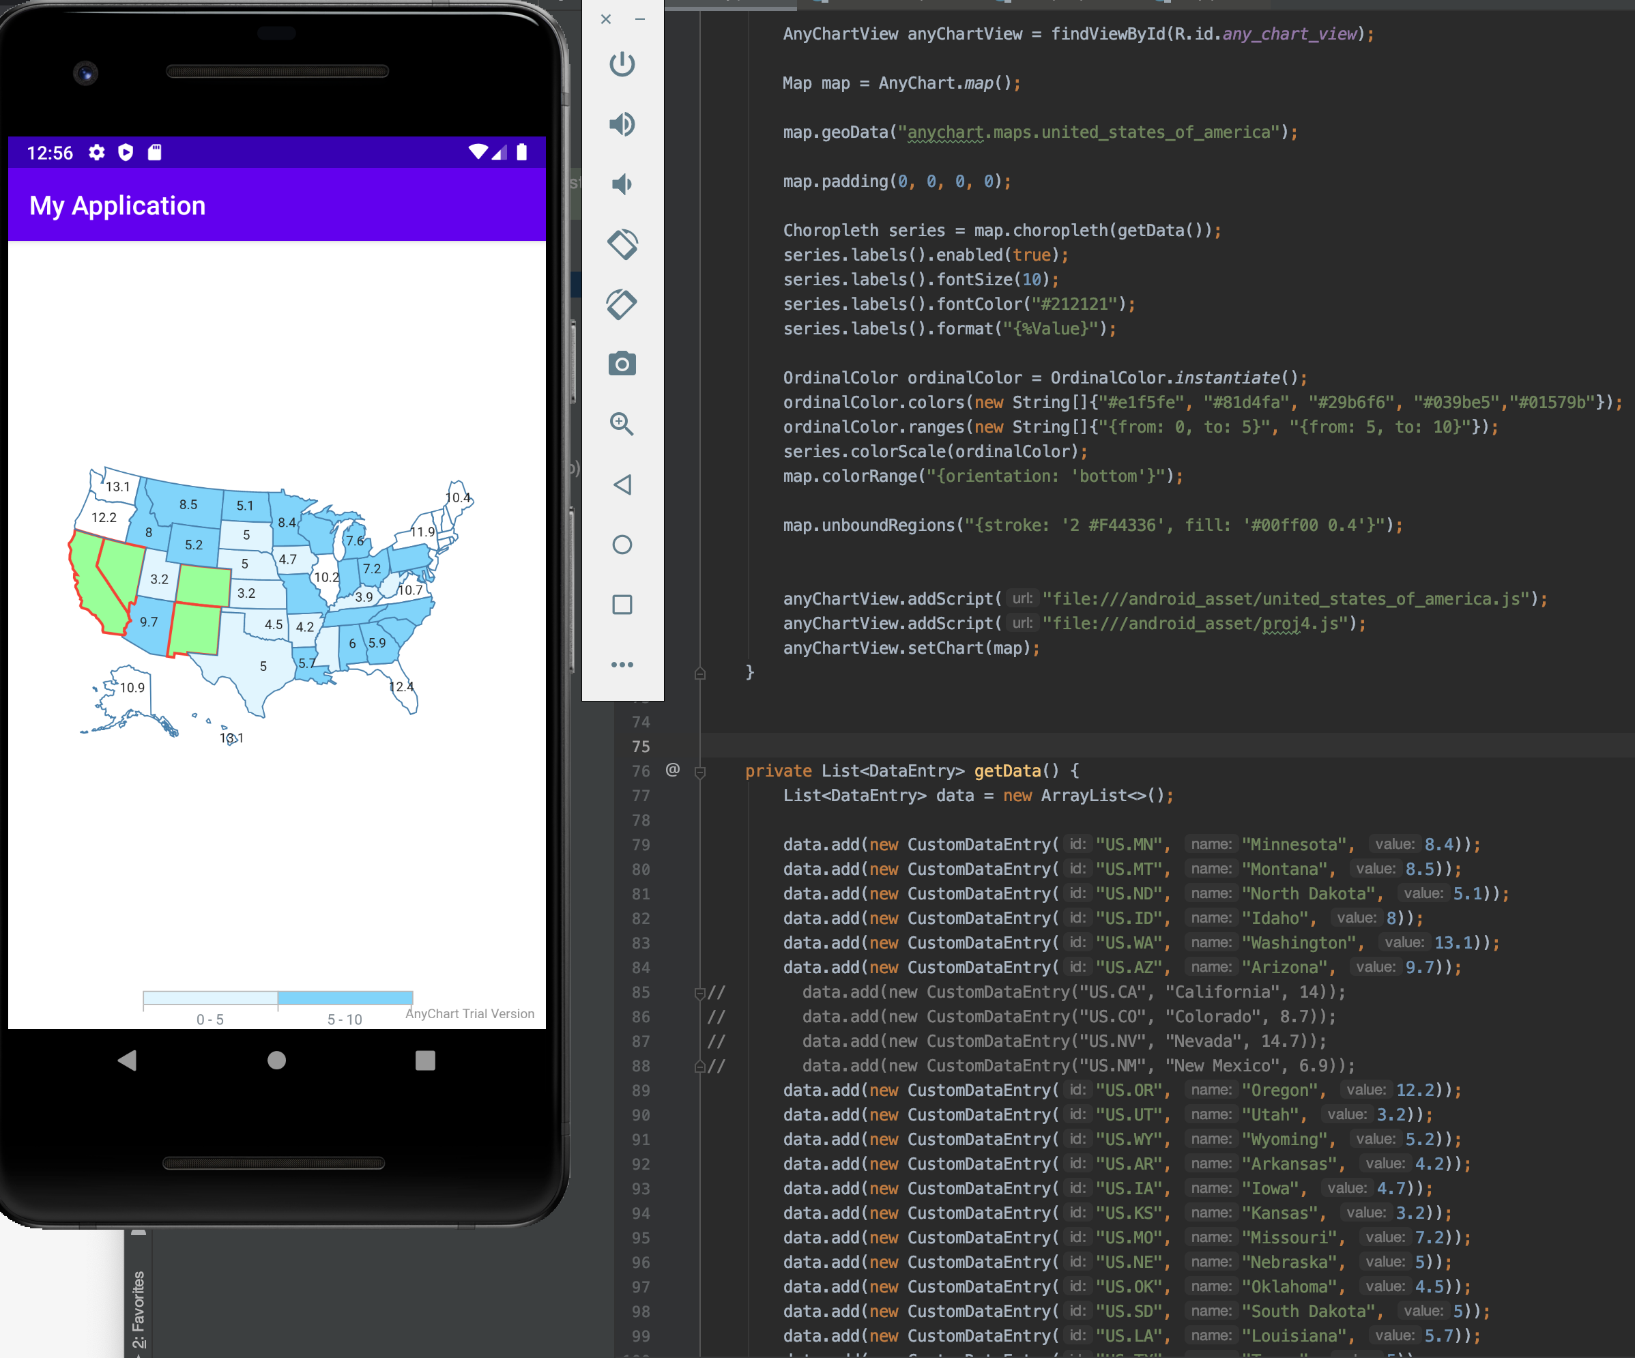The height and width of the screenshot is (1358, 1635).
Task: Rotate the emulator clockwise
Action: click(x=622, y=304)
